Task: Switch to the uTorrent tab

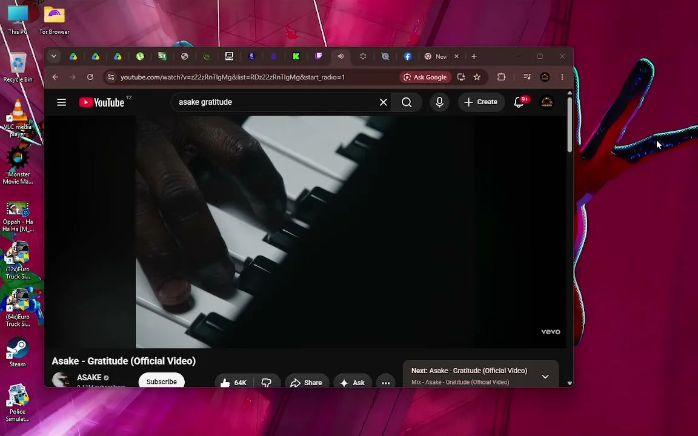Action: tap(140, 56)
